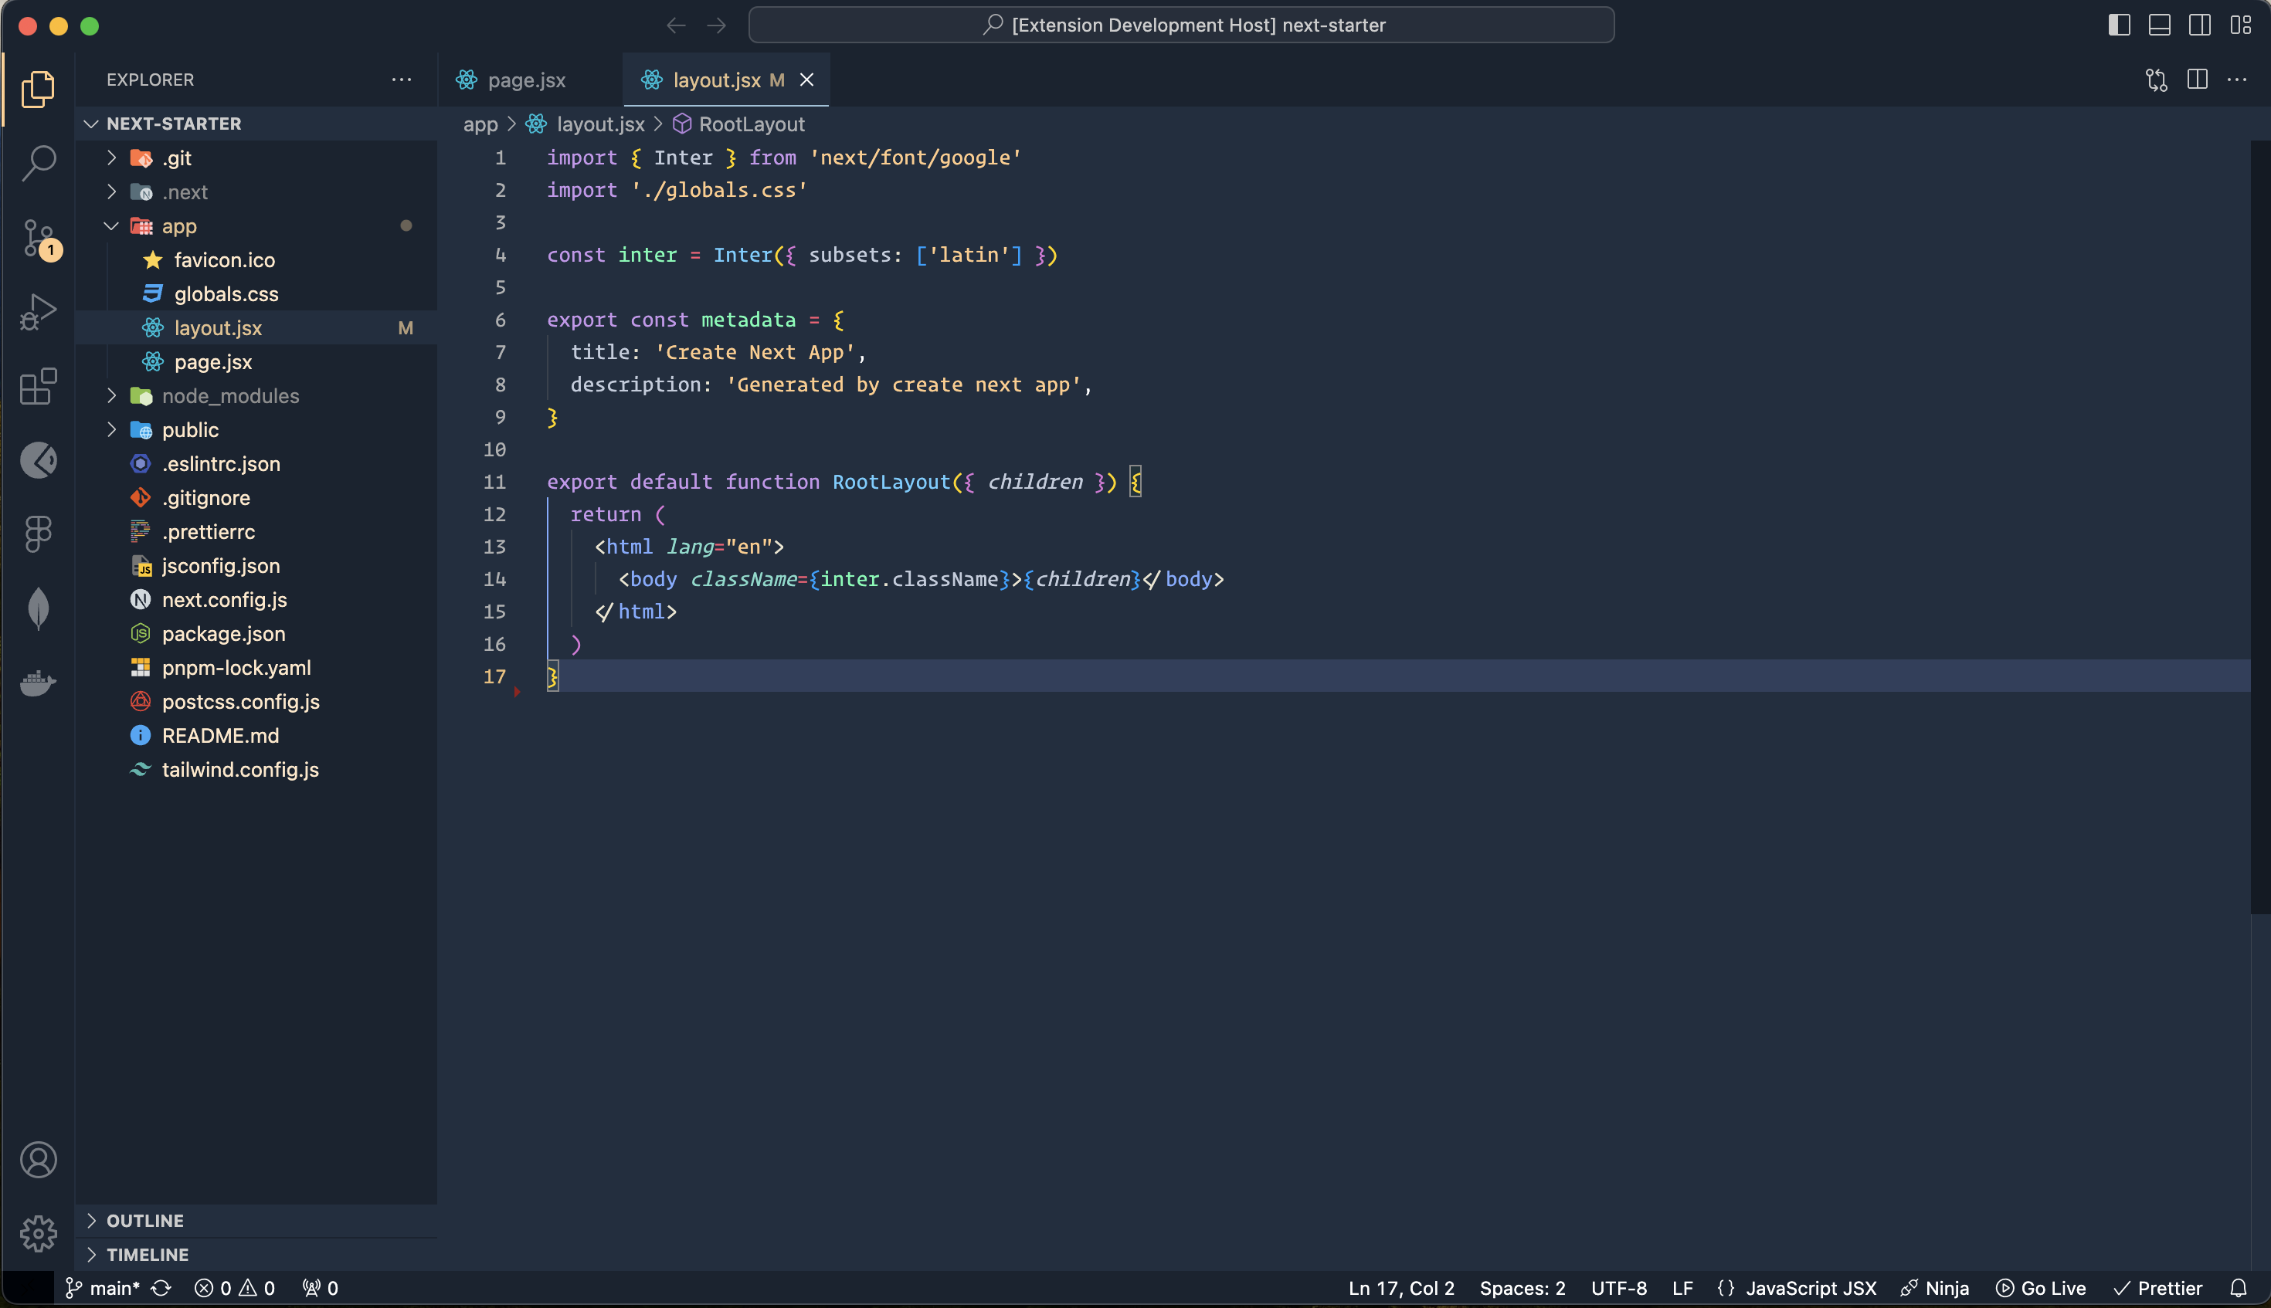Click the command center search field

(x=1181, y=25)
